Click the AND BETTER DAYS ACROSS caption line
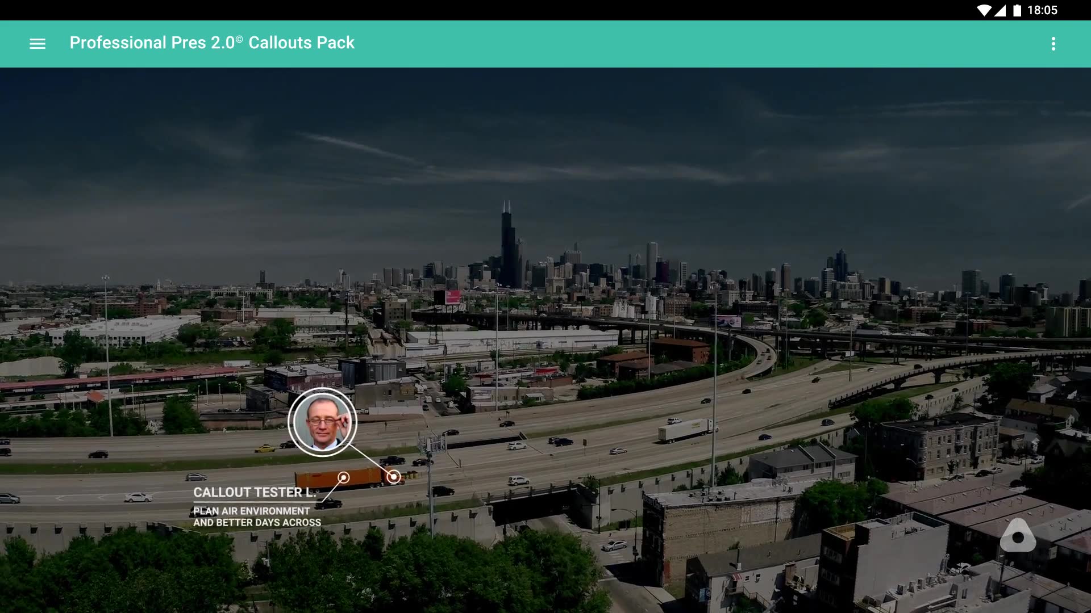 pos(257,522)
